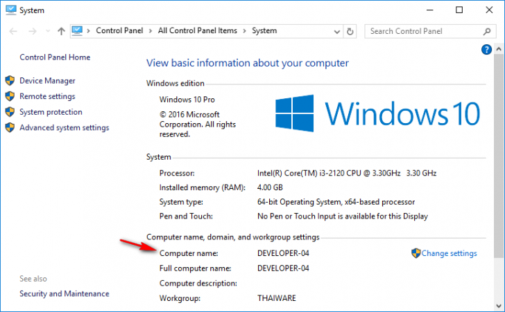Click Change settings link

coord(449,253)
